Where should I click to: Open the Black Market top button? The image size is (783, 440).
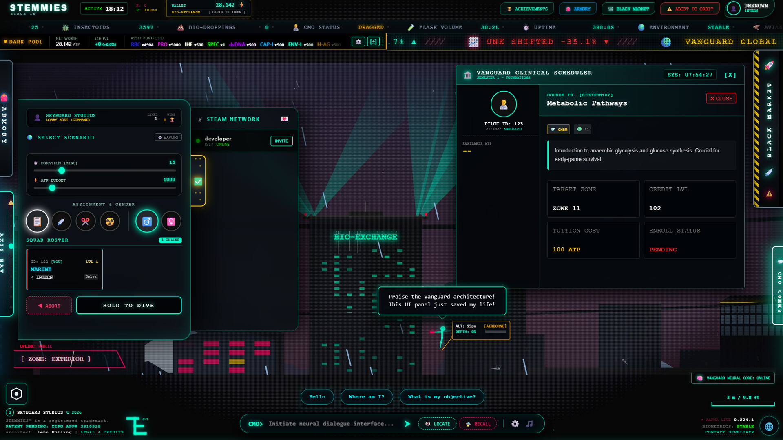[628, 9]
